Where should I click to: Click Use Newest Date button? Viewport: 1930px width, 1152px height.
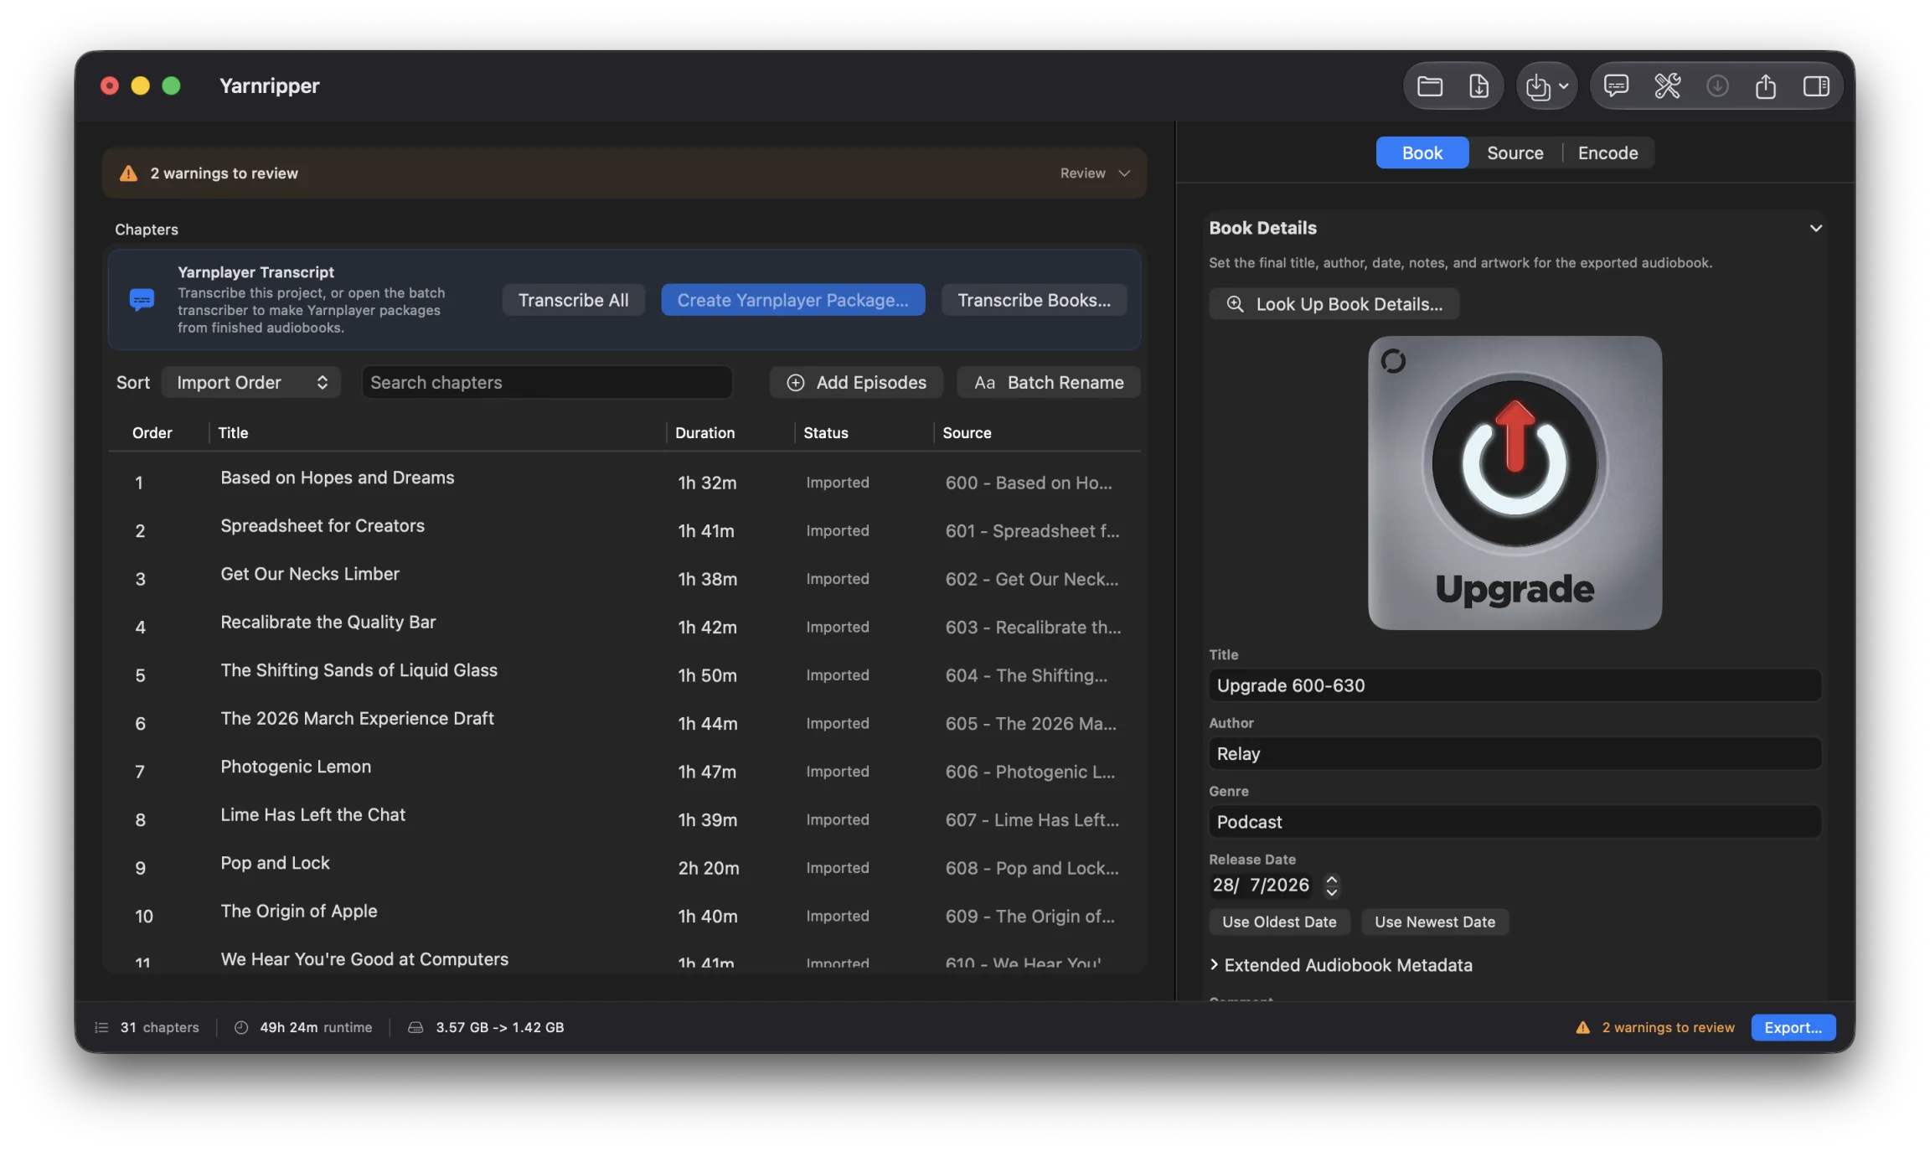pyautogui.click(x=1434, y=922)
